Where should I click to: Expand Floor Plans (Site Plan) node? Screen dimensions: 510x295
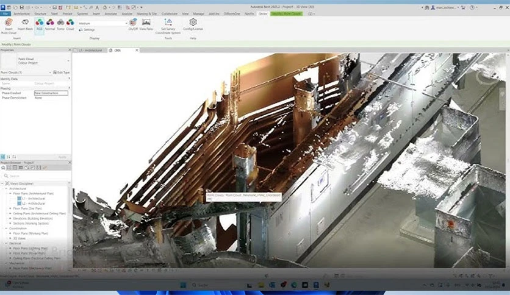(10, 208)
